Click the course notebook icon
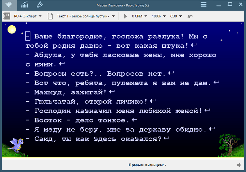Screen dimensions: 246x172 (6, 16)
